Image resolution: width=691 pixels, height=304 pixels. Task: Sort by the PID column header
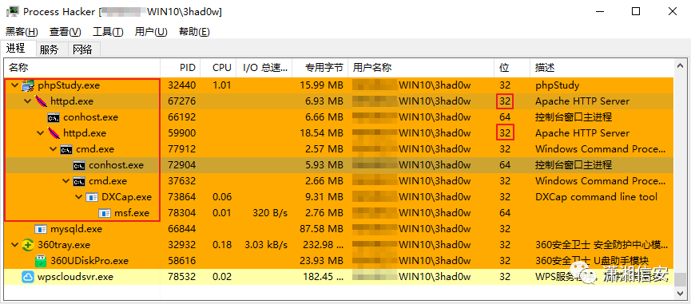[181, 67]
